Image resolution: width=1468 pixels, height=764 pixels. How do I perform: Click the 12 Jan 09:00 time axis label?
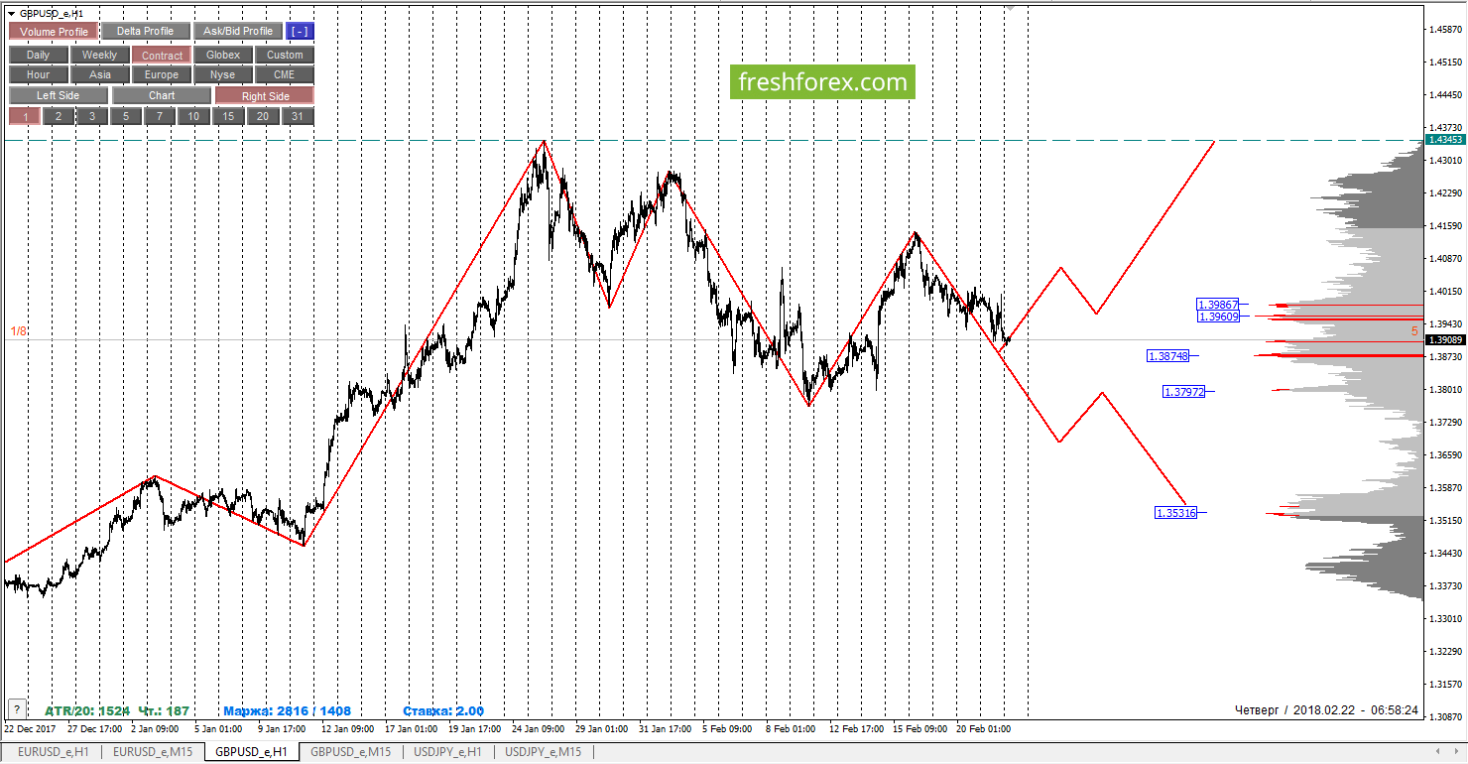(x=346, y=728)
